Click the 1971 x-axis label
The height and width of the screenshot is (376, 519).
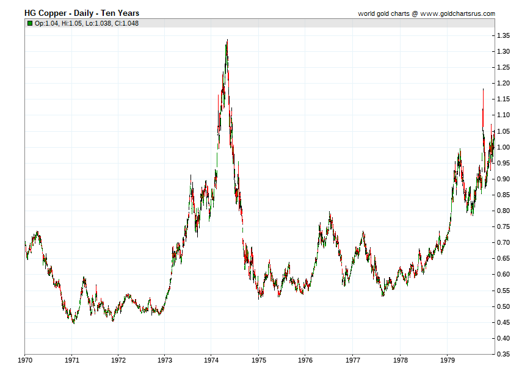[x=72, y=361]
